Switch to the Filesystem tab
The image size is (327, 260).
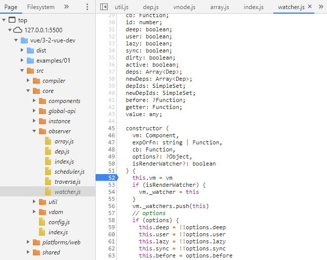(41, 7)
